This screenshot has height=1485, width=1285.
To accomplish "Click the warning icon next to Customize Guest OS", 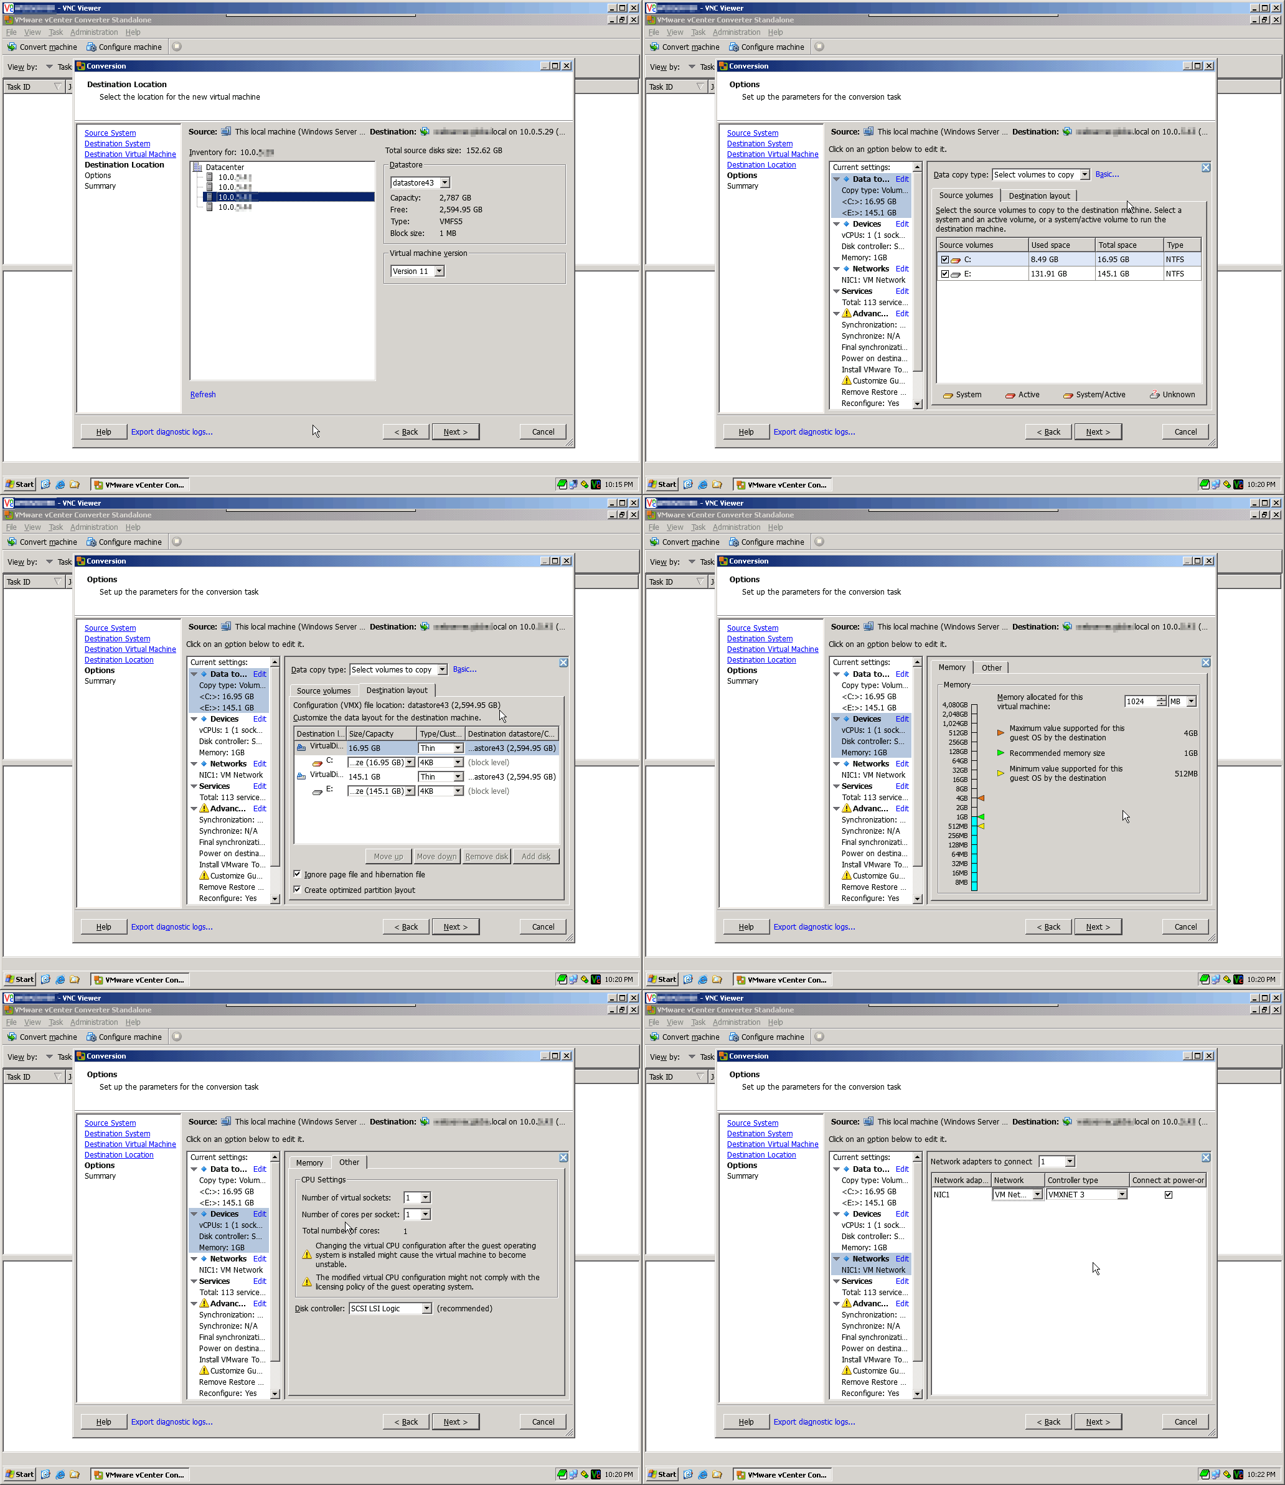I will tap(846, 381).
